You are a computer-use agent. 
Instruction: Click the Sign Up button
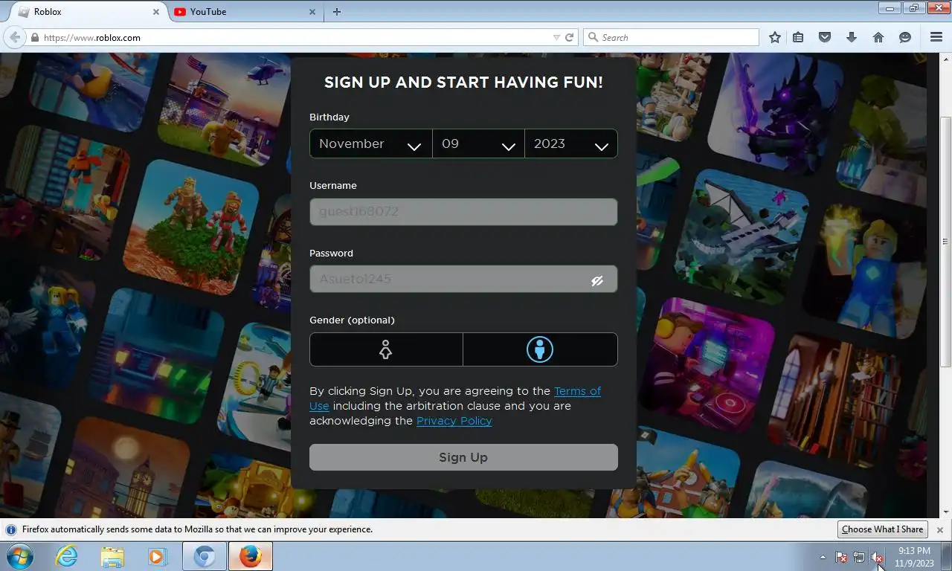click(x=463, y=457)
